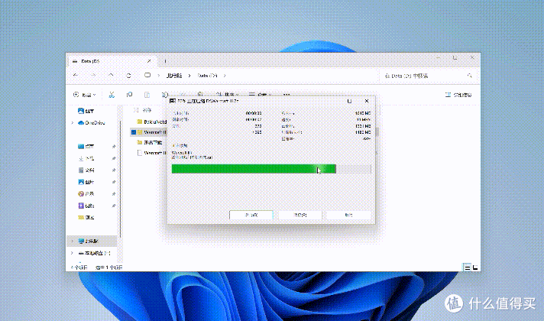Go forward in File Explorer
Viewport: 544px width, 321px height.
point(93,75)
